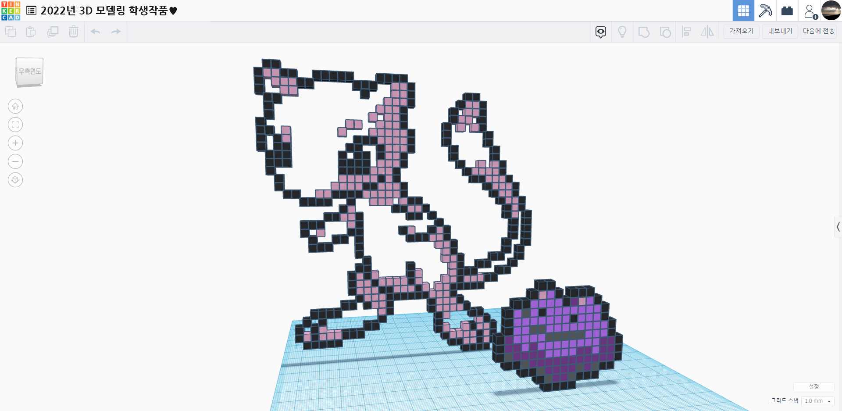Undo the last action arrow
This screenshot has width=842, height=411.
[96, 32]
